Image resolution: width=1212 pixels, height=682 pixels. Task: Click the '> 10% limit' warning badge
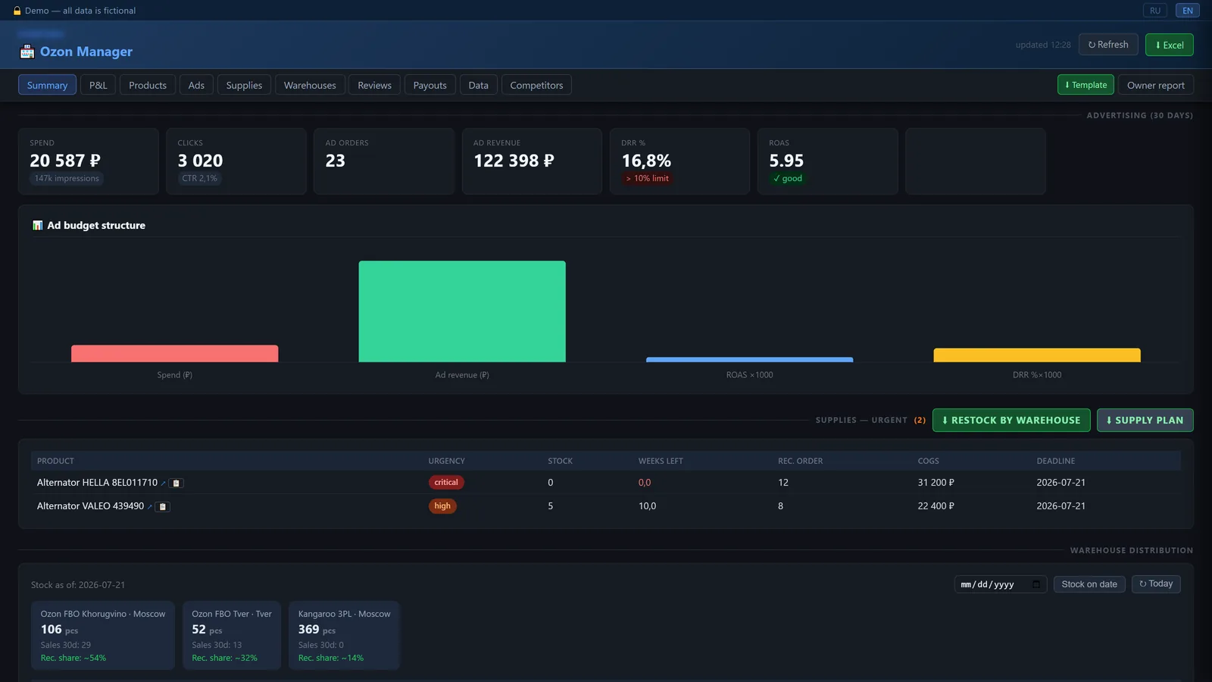coord(648,179)
